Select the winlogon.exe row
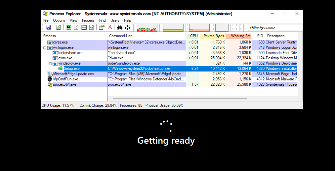336x171 pixels. click(169, 47)
